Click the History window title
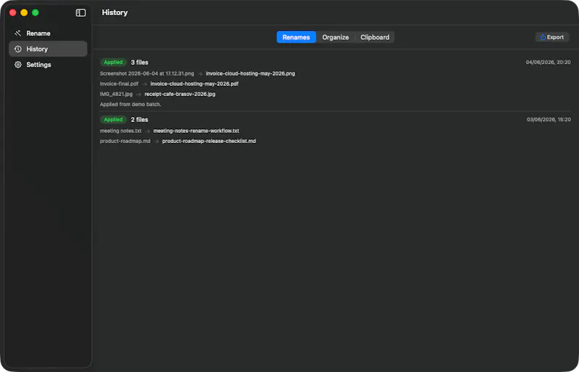Image resolution: width=579 pixels, height=372 pixels. point(115,12)
